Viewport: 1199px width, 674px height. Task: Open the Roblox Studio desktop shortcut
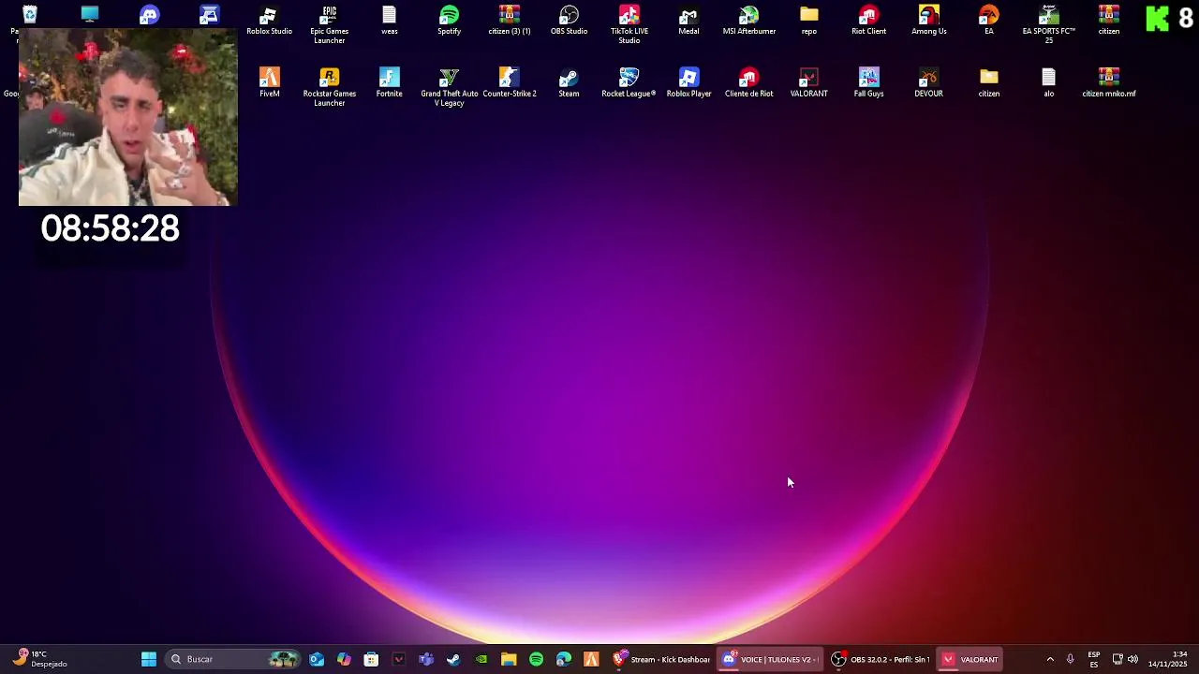click(269, 21)
